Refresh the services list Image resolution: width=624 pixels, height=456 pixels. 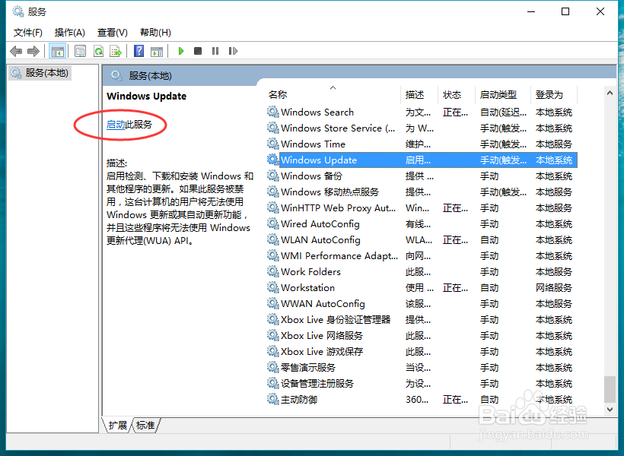[99, 51]
